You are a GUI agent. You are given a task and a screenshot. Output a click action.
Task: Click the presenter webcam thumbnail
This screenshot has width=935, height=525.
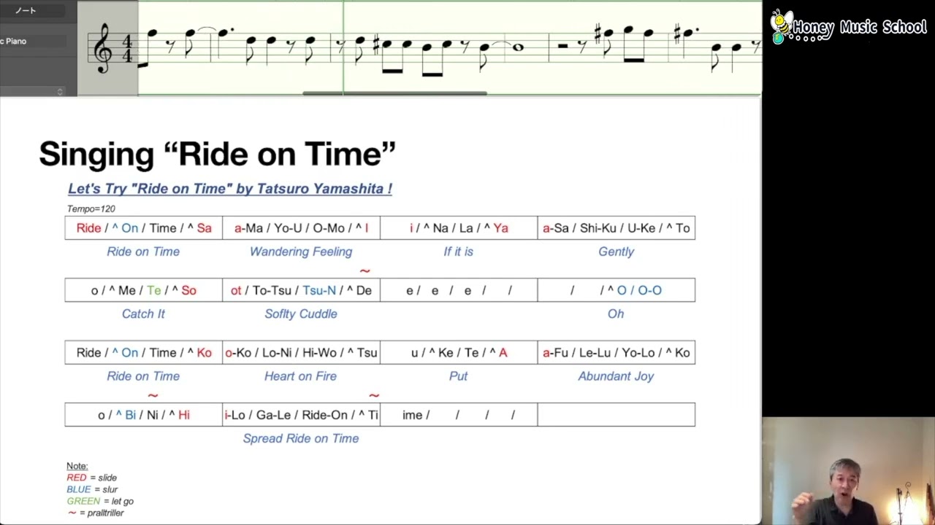[848, 471]
